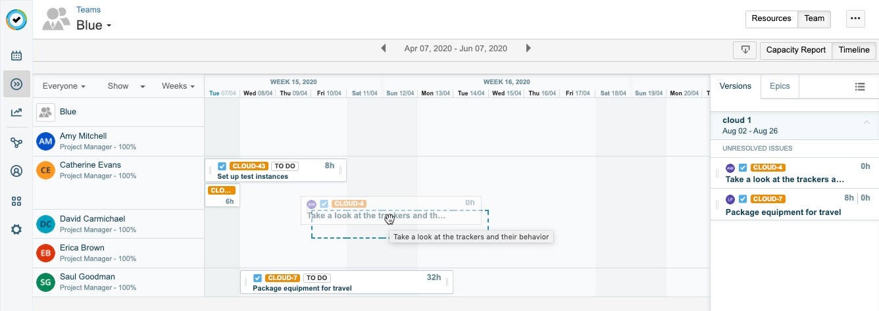
Task: Open the branch-shaped sidebar icon
Action: pyautogui.click(x=16, y=143)
